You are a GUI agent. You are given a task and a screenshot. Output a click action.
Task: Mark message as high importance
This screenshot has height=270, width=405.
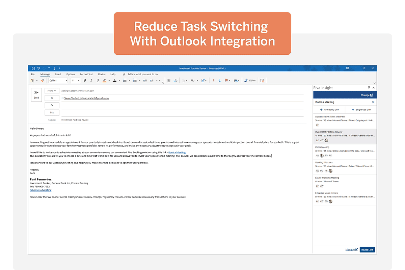coord(213,80)
